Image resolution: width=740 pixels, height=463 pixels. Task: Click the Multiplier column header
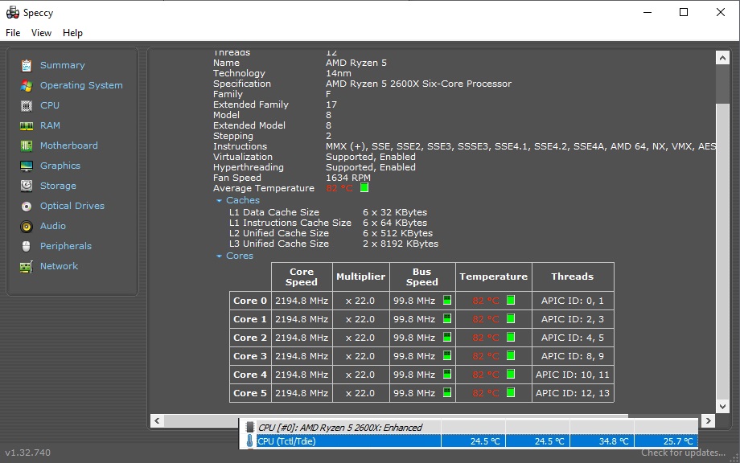pyautogui.click(x=361, y=277)
